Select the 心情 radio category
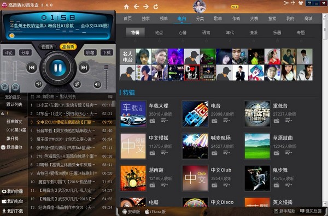This screenshot has width=328, height=216. (x=183, y=33)
